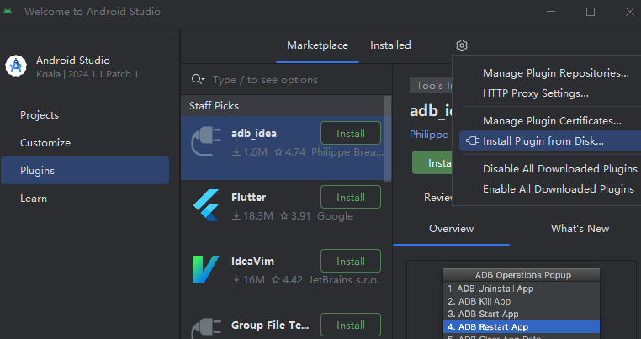Screen dimensions: 641x339
Task: Click the adb_idea details heading
Action: 431,111
